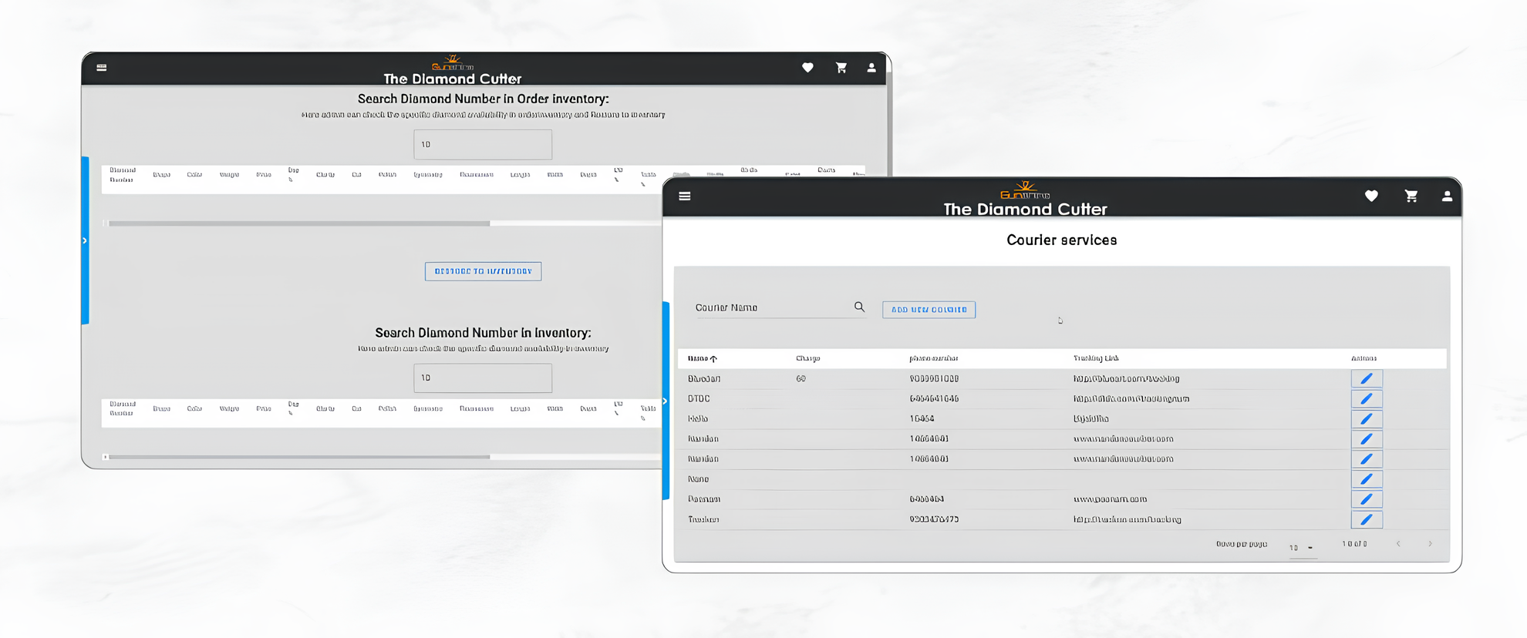Click the Add New Courier button
1527x638 pixels.
click(x=929, y=310)
